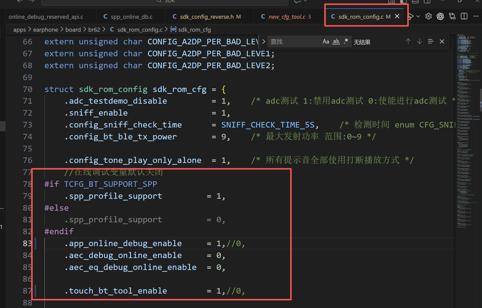Open the sdk_rom_config.c breadcrumb dropdown
Image resolution: width=482 pixels, height=308 pixels.
140,30
